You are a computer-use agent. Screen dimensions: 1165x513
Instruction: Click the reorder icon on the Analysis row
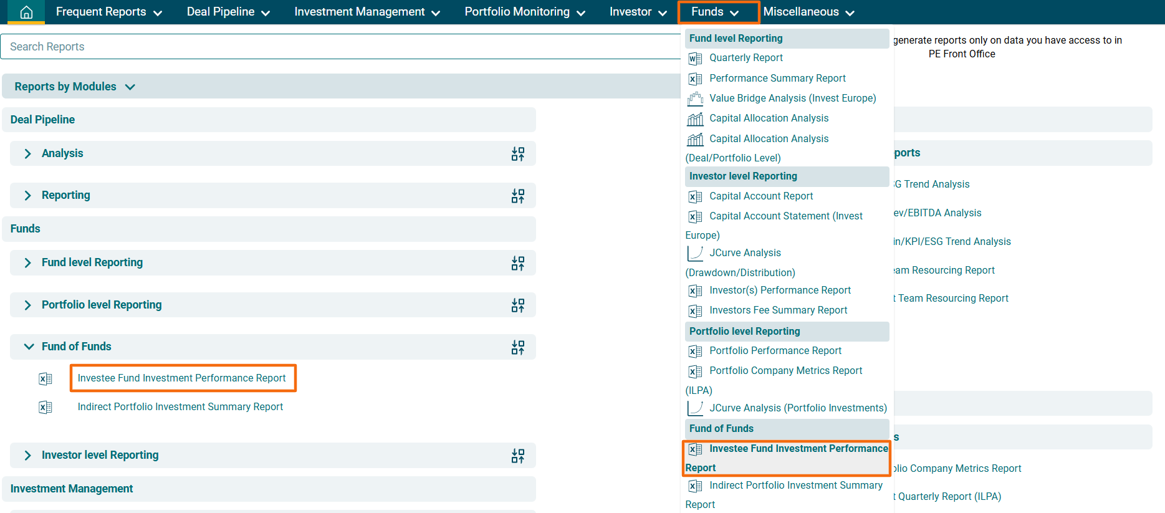click(517, 154)
